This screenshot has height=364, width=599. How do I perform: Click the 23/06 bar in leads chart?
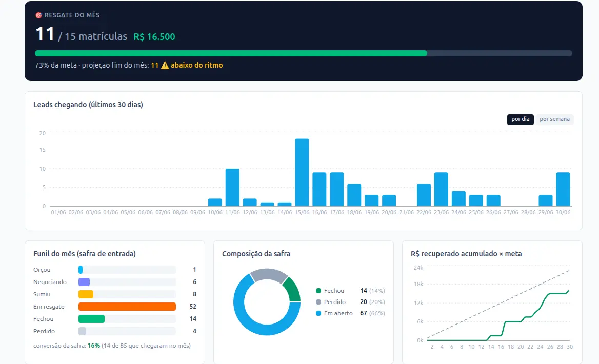point(441,189)
